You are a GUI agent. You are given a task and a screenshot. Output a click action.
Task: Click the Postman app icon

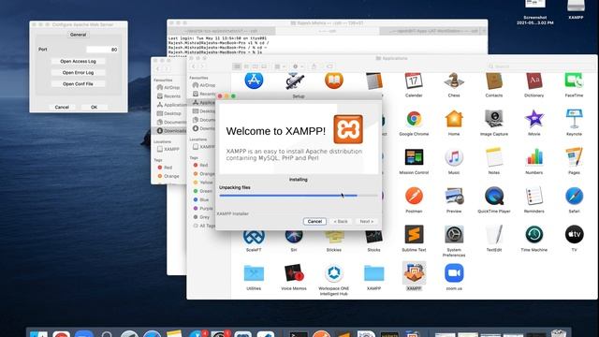[x=414, y=196]
